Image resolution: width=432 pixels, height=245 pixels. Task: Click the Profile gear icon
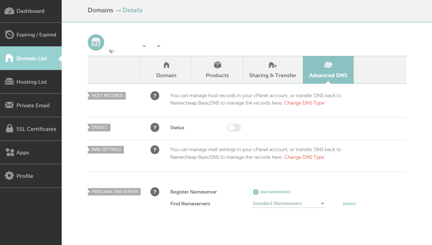pyautogui.click(x=9, y=176)
